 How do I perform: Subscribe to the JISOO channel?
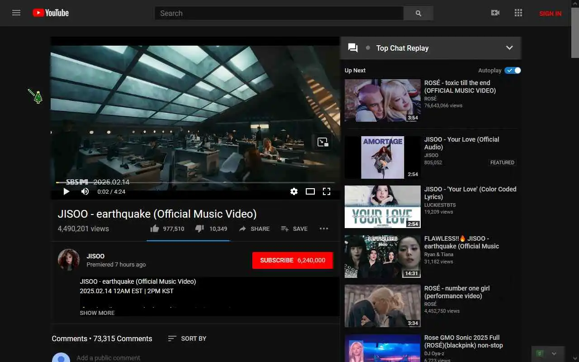point(293,260)
